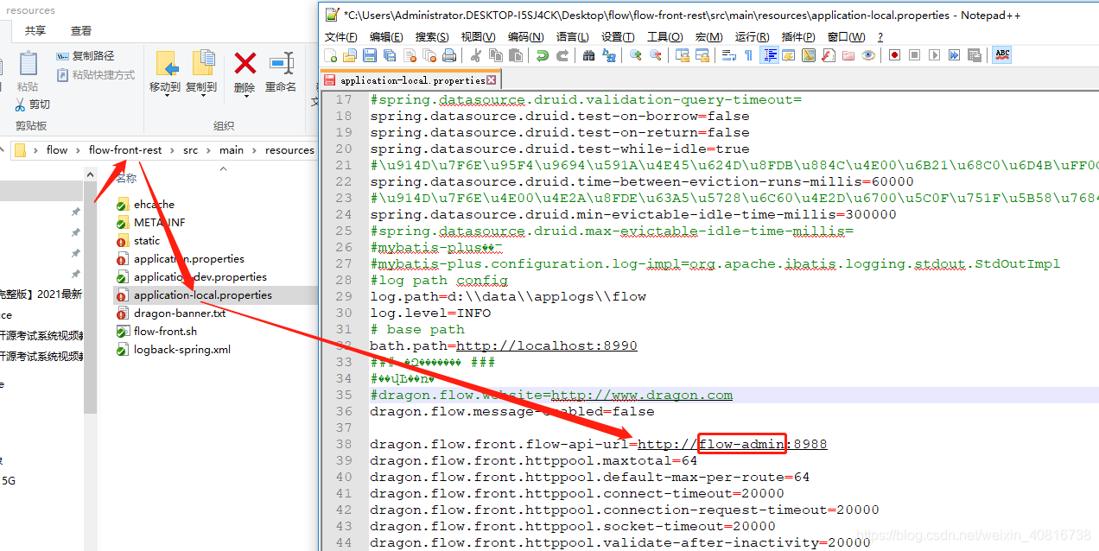1099x551 pixels.
Task: Open the 搜索(S) menu
Action: (432, 37)
